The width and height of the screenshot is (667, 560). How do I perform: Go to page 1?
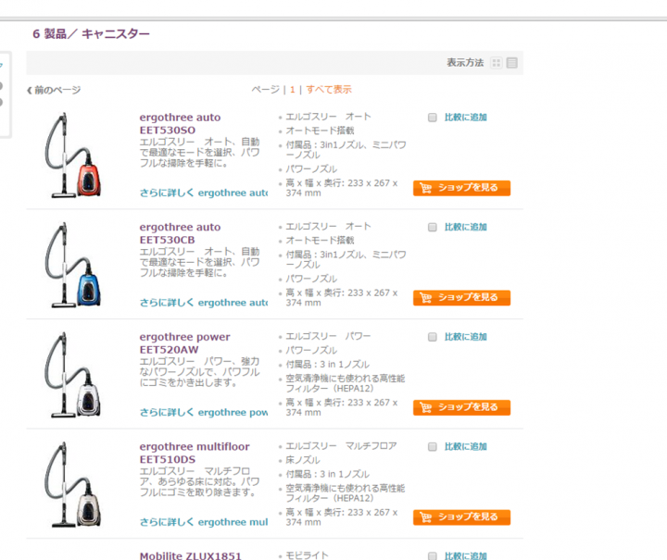click(x=292, y=90)
